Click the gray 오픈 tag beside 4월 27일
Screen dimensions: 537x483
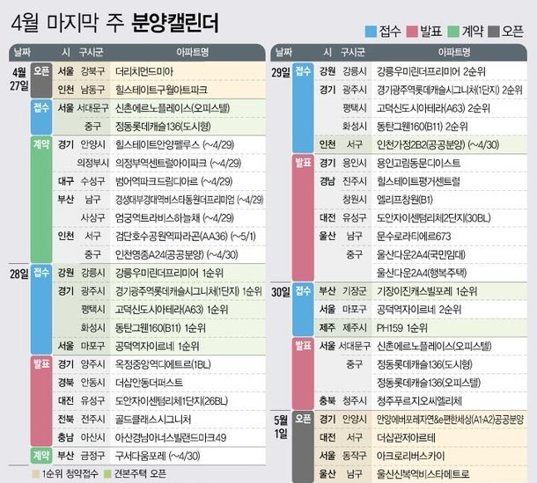pyautogui.click(x=41, y=80)
